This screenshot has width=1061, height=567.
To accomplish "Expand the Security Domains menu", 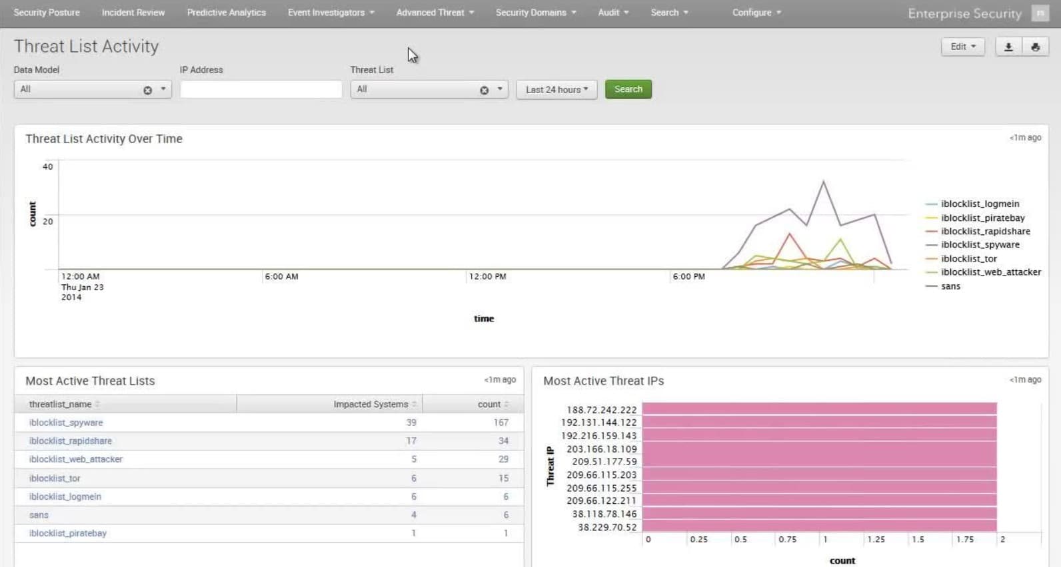I will [536, 13].
